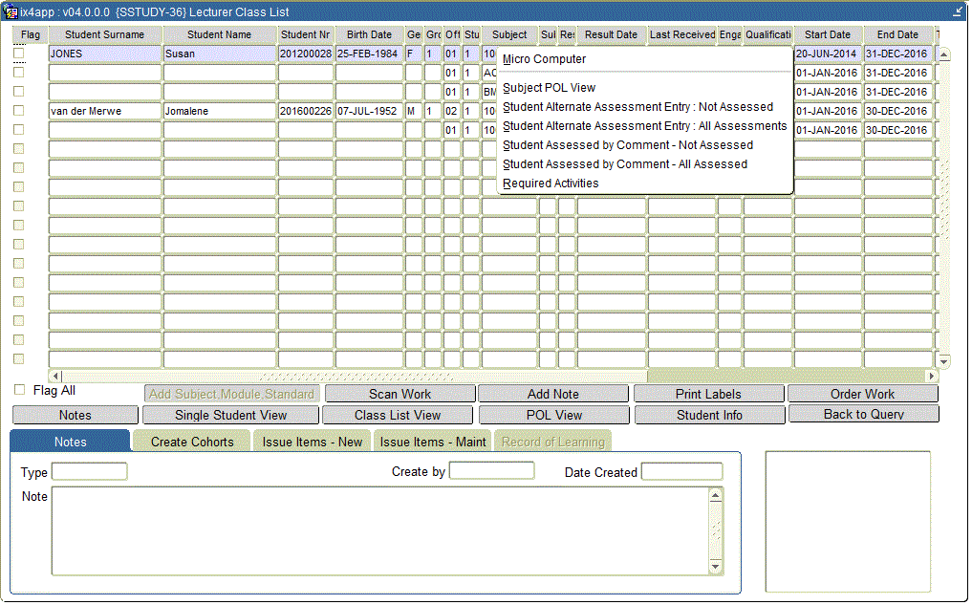The width and height of the screenshot is (972, 605).
Task: Click Back to Query
Action: [863, 415]
